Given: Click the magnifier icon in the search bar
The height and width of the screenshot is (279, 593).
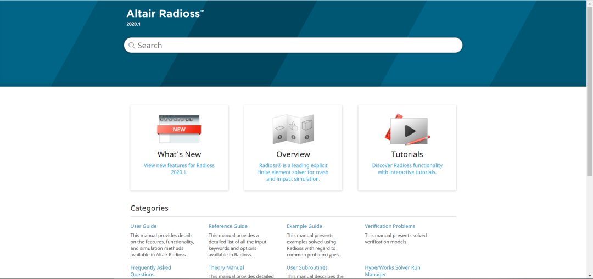Looking at the screenshot, I should click(132, 46).
